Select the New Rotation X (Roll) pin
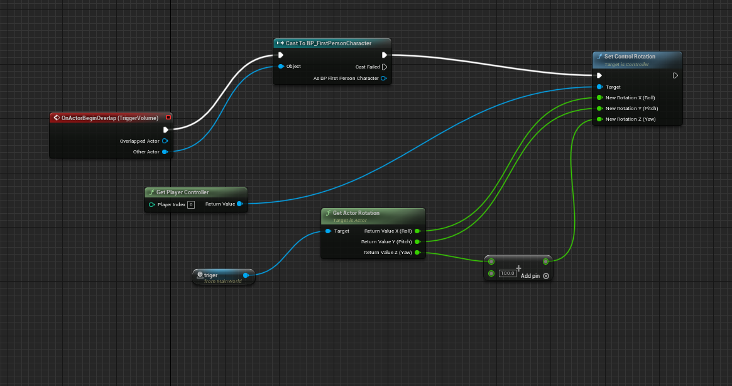 coord(599,97)
